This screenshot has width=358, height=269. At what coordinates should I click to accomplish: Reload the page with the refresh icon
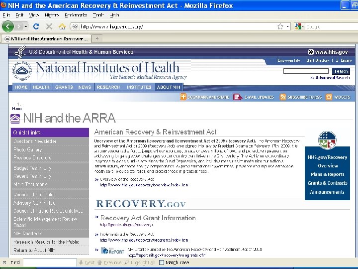click(36, 26)
